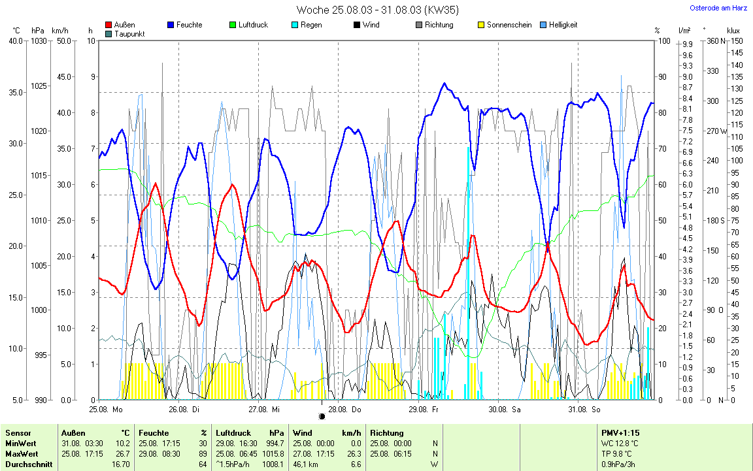The width and height of the screenshot is (753, 471).
Task: Click the yellow Sonnenschein legend swatch
Action: (481, 25)
